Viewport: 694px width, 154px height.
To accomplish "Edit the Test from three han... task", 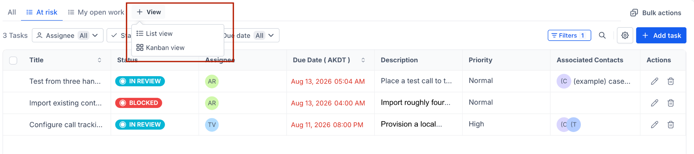I will pyautogui.click(x=654, y=81).
